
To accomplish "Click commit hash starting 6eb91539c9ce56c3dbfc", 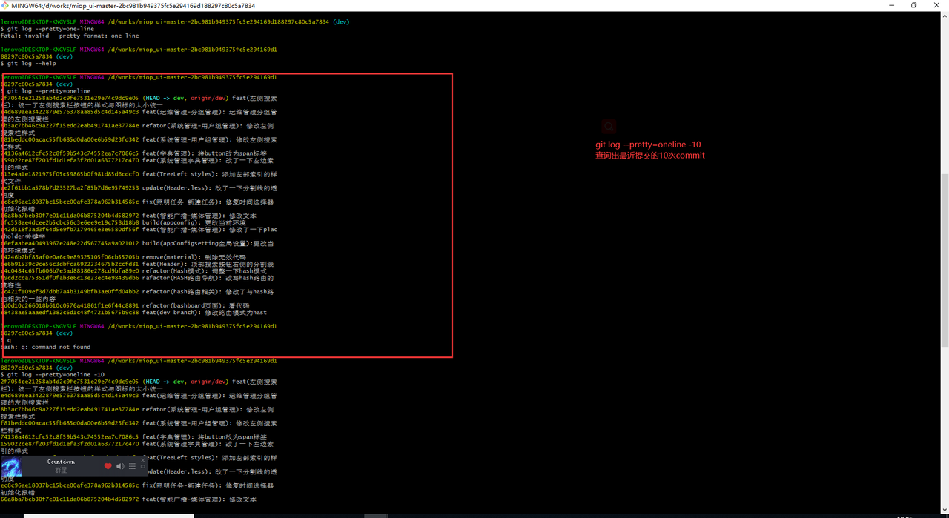I will tap(70, 264).
